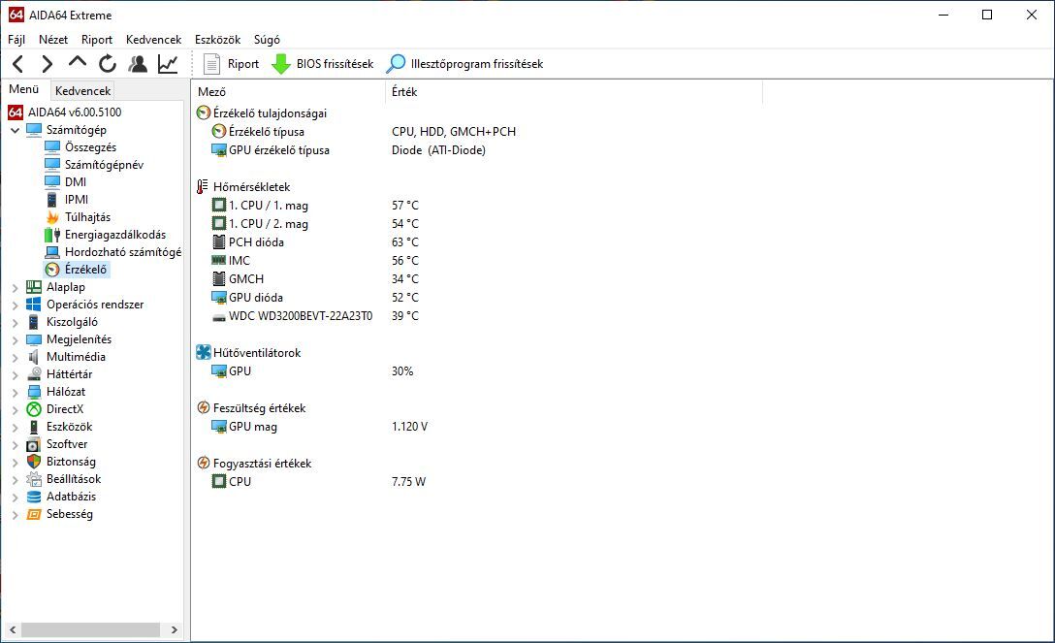
Task: Click the Riport document icon
Action: (x=212, y=64)
